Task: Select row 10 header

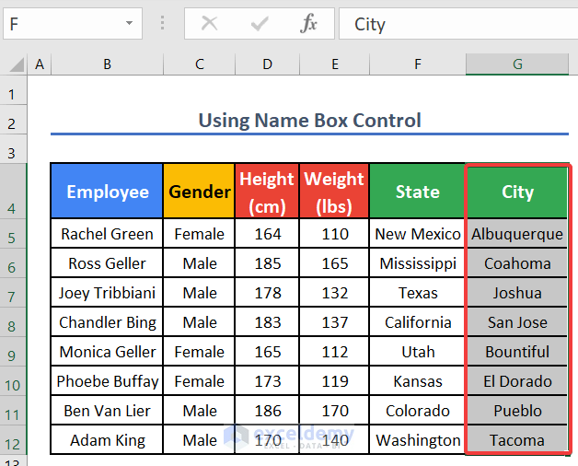Action: [x=13, y=381]
